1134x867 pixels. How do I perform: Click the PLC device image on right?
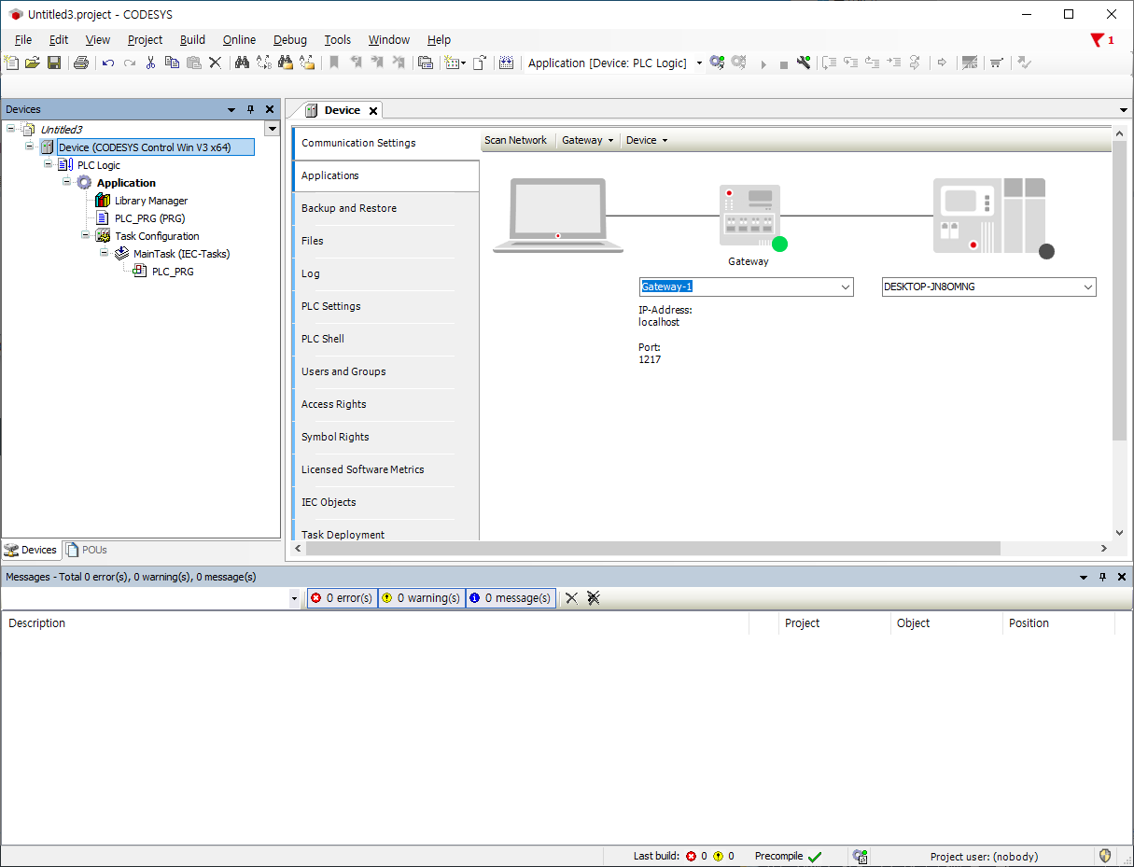pos(988,216)
